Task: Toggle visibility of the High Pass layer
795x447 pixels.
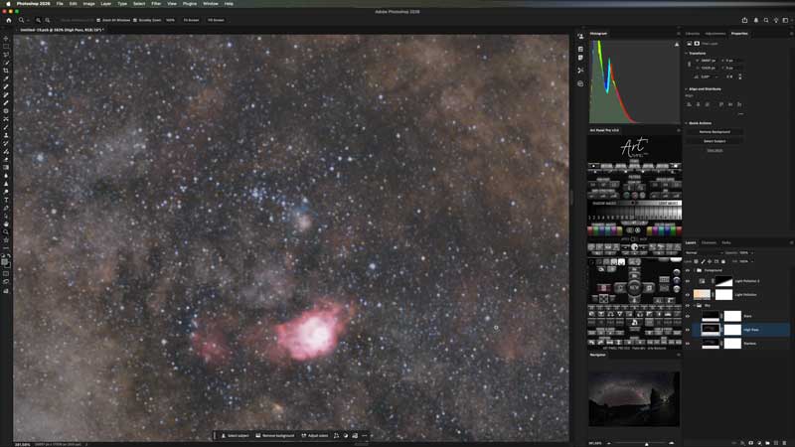Action: (688, 329)
